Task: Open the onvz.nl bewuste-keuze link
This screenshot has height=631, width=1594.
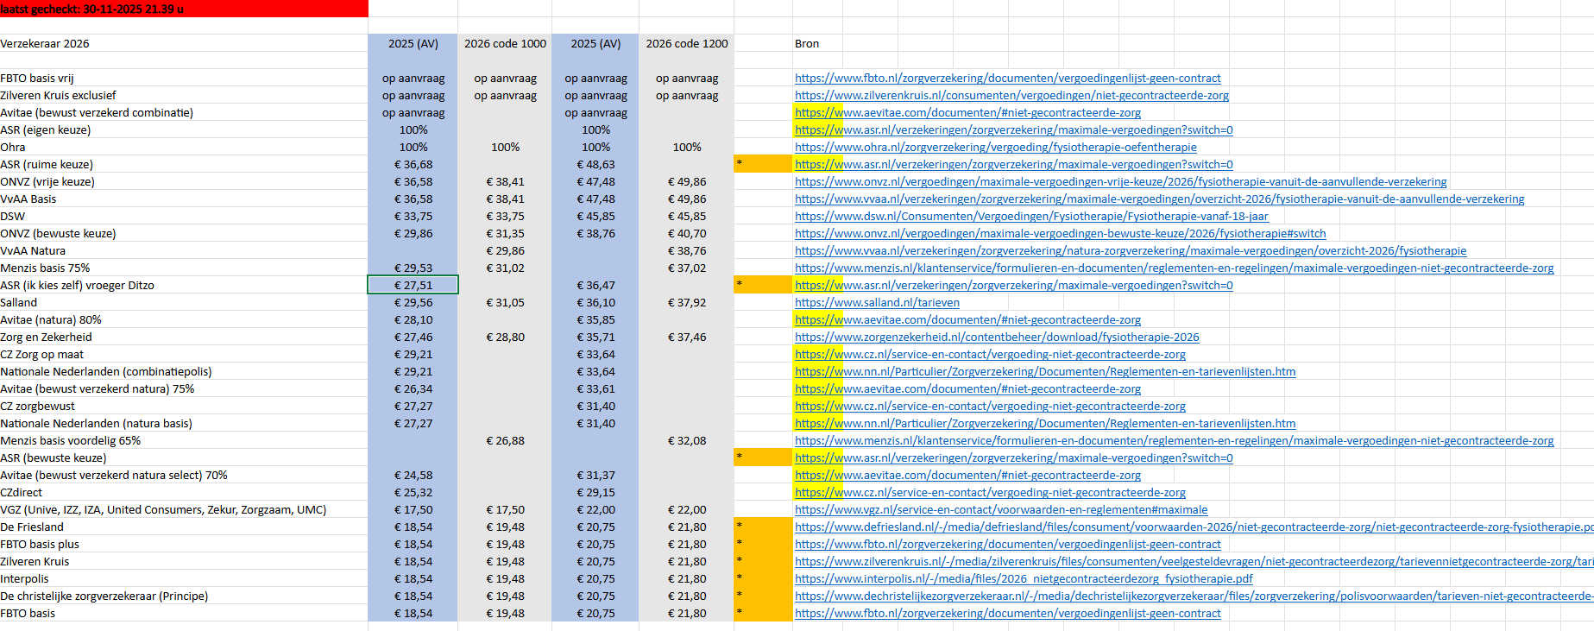Action: pyautogui.click(x=1060, y=234)
